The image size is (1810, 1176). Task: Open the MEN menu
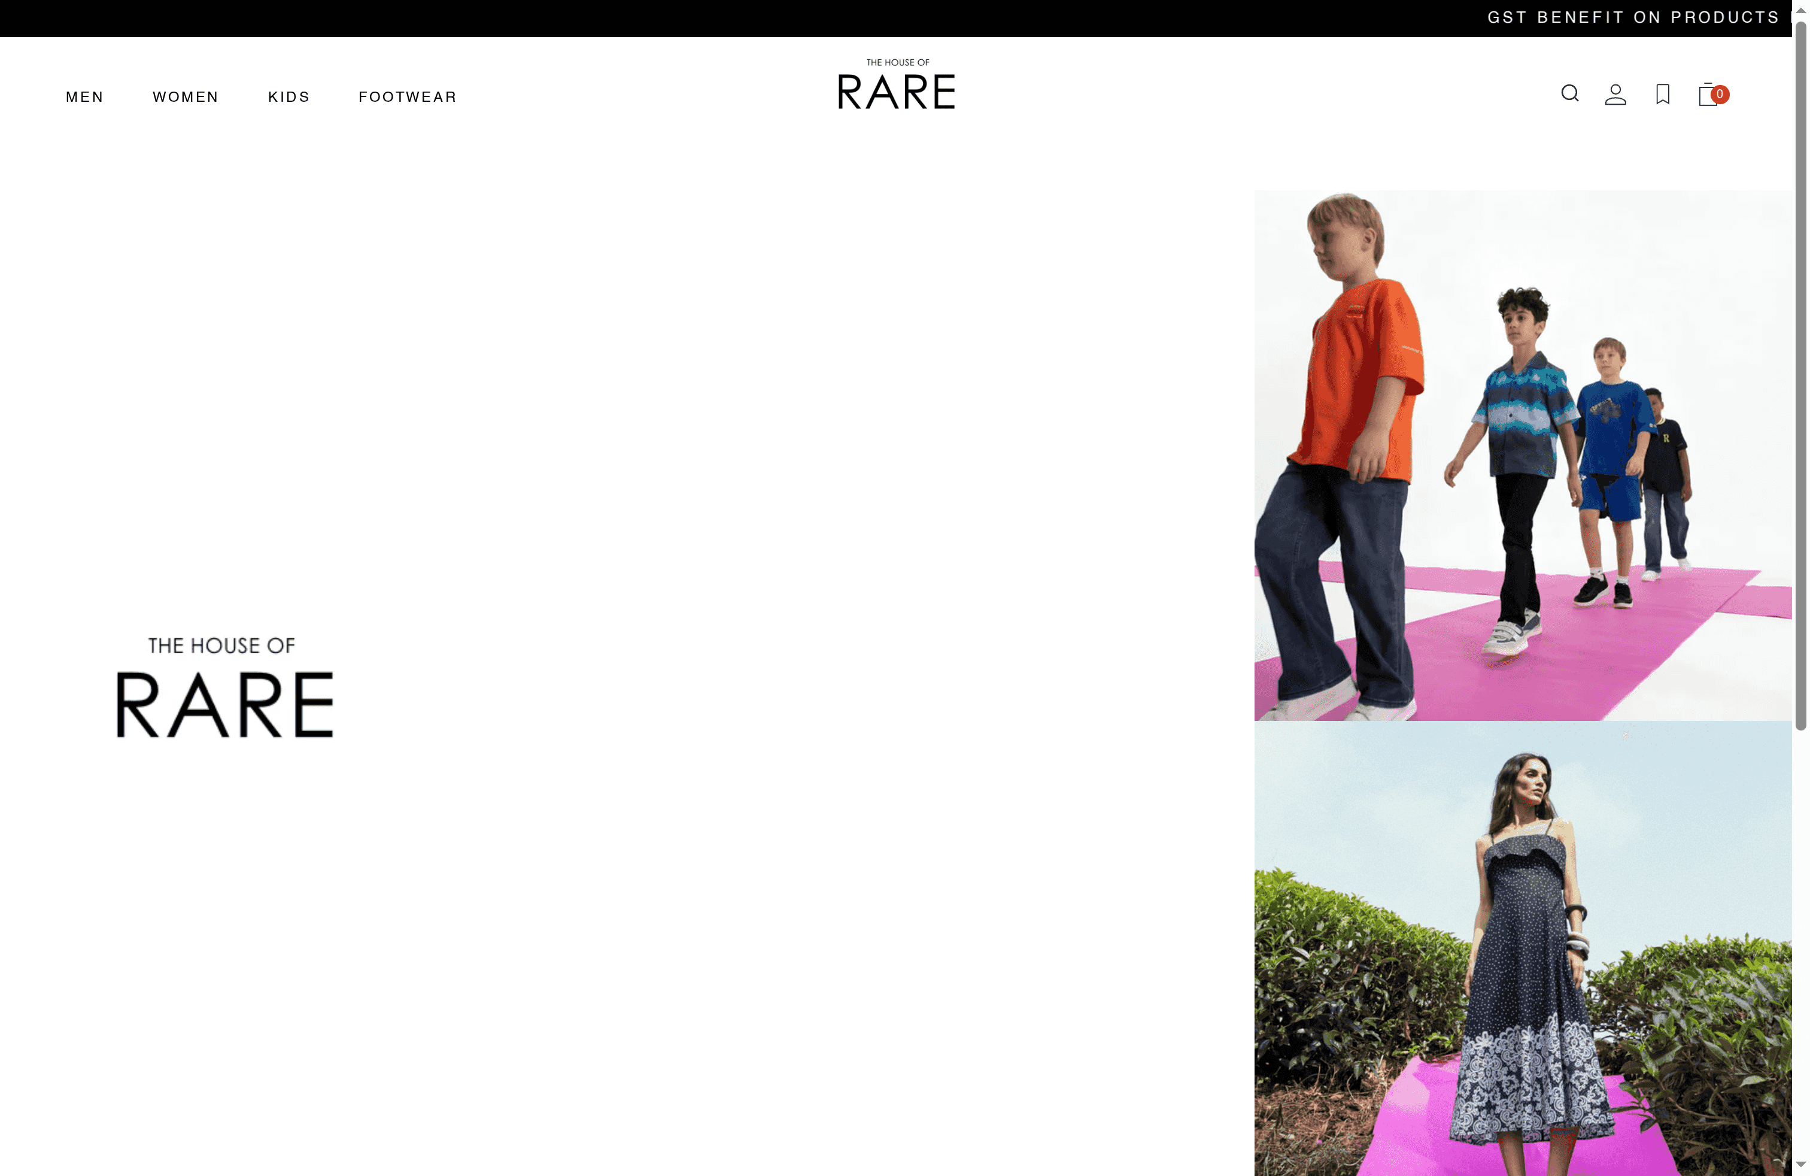coord(84,96)
